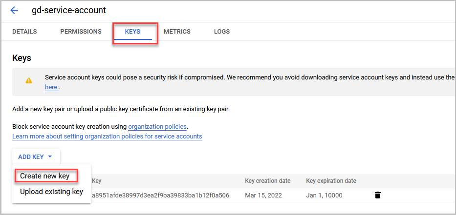Click the Key creation date column header
This screenshot has width=456, height=215.
[268, 181]
